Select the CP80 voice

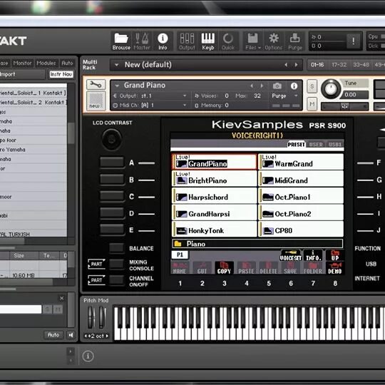coord(301,229)
